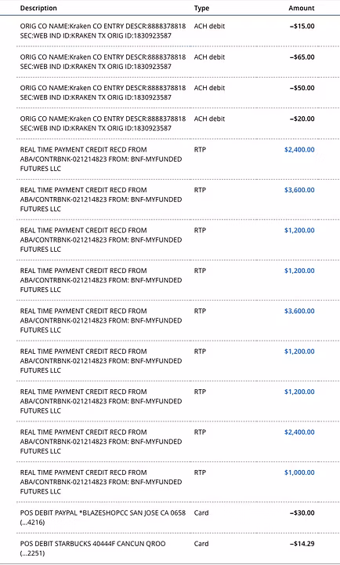
Task: Click the second $3,600.00 credit amount
Action: [x=299, y=311]
